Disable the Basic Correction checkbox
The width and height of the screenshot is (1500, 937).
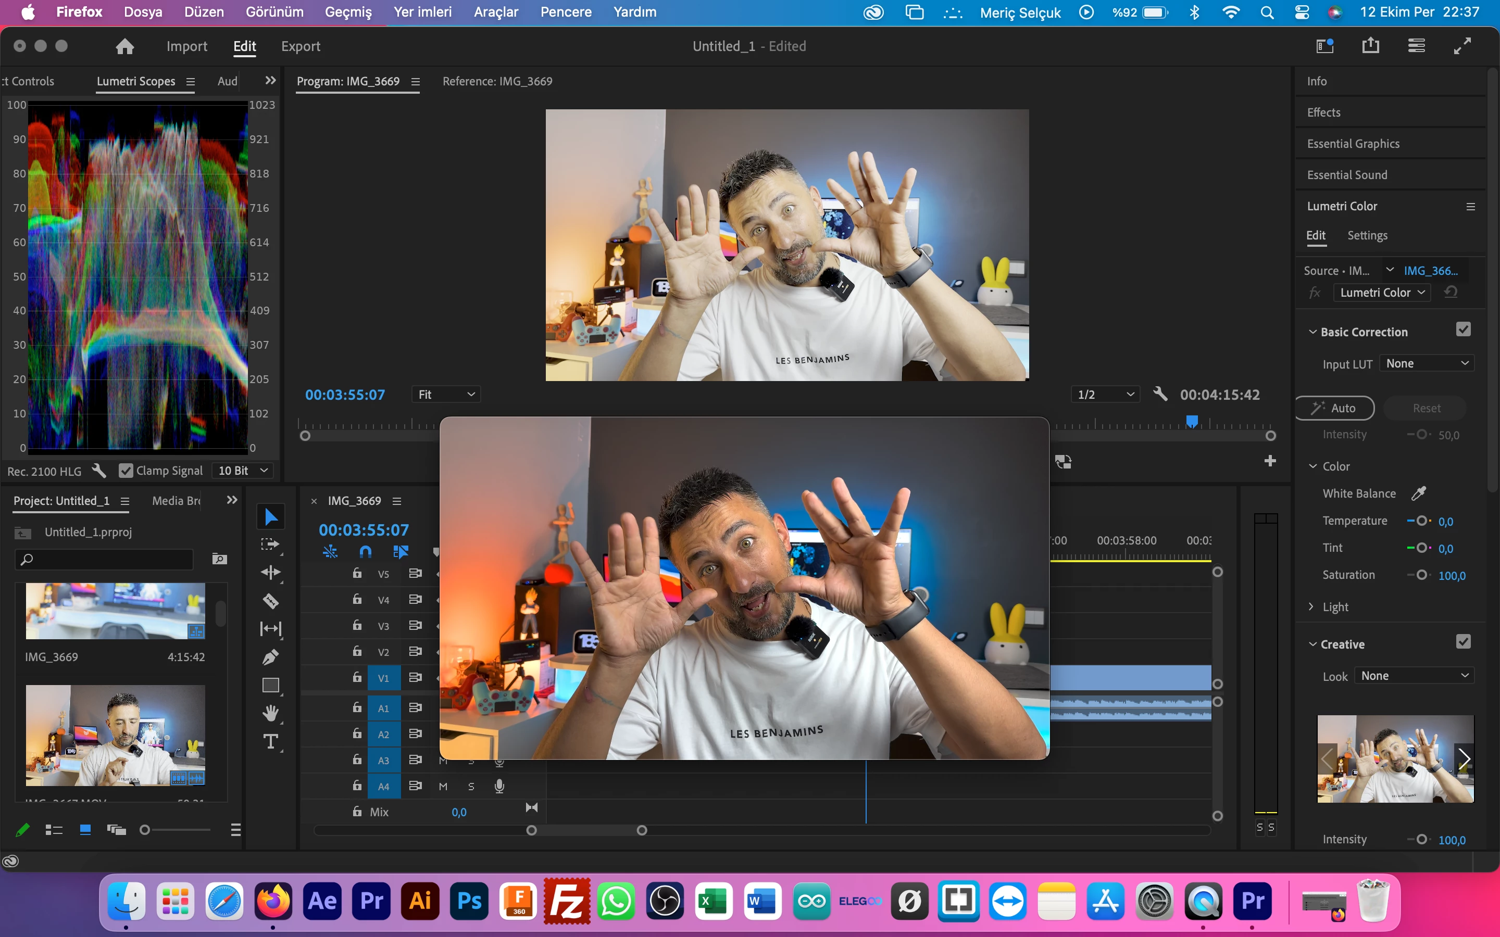pyautogui.click(x=1463, y=330)
